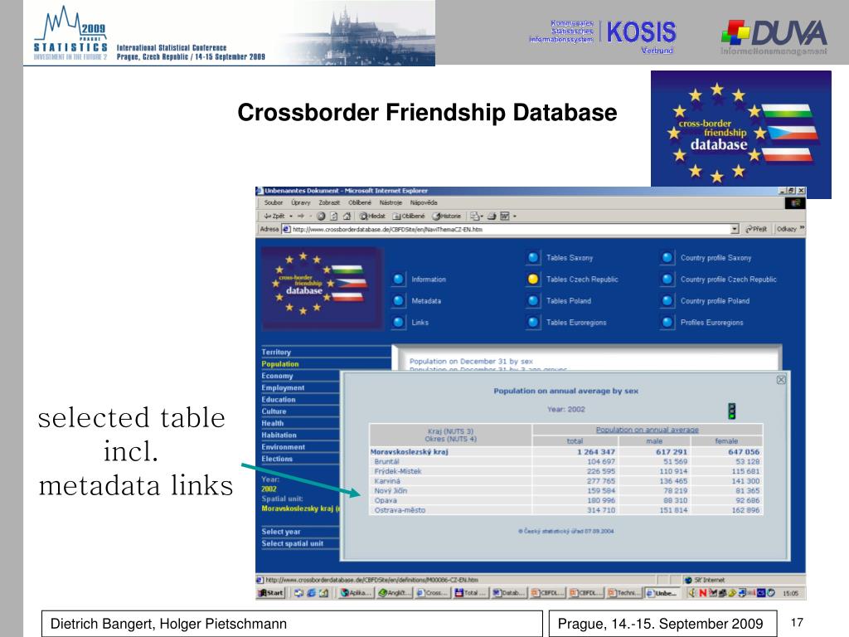Open the Oblíbené menu
This screenshot has height=637, width=849.
tap(360, 202)
